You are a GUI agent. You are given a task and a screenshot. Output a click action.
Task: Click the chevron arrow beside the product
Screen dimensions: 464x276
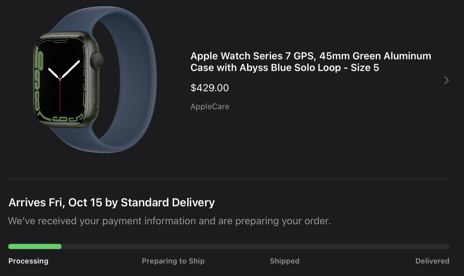pyautogui.click(x=446, y=80)
